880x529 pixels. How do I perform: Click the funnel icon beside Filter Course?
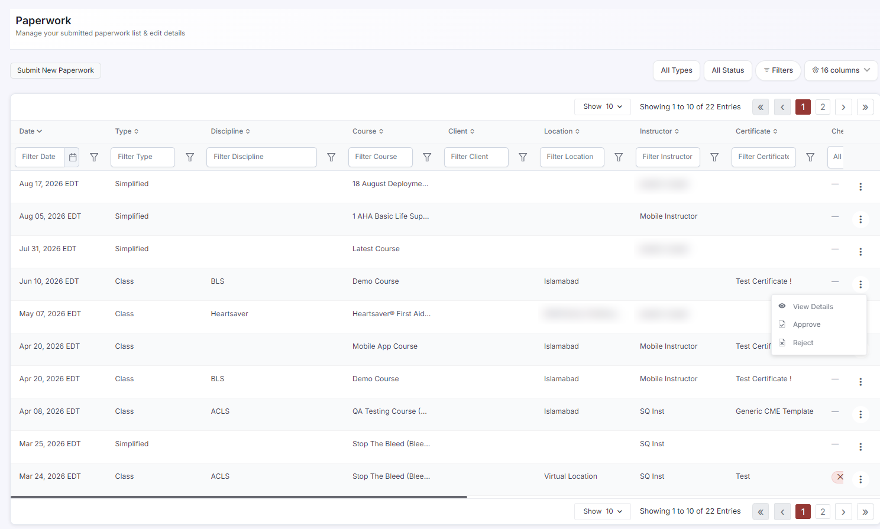coord(427,157)
